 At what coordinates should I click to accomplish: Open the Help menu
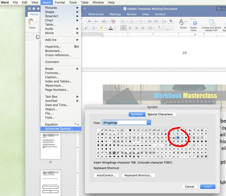click(111, 2)
